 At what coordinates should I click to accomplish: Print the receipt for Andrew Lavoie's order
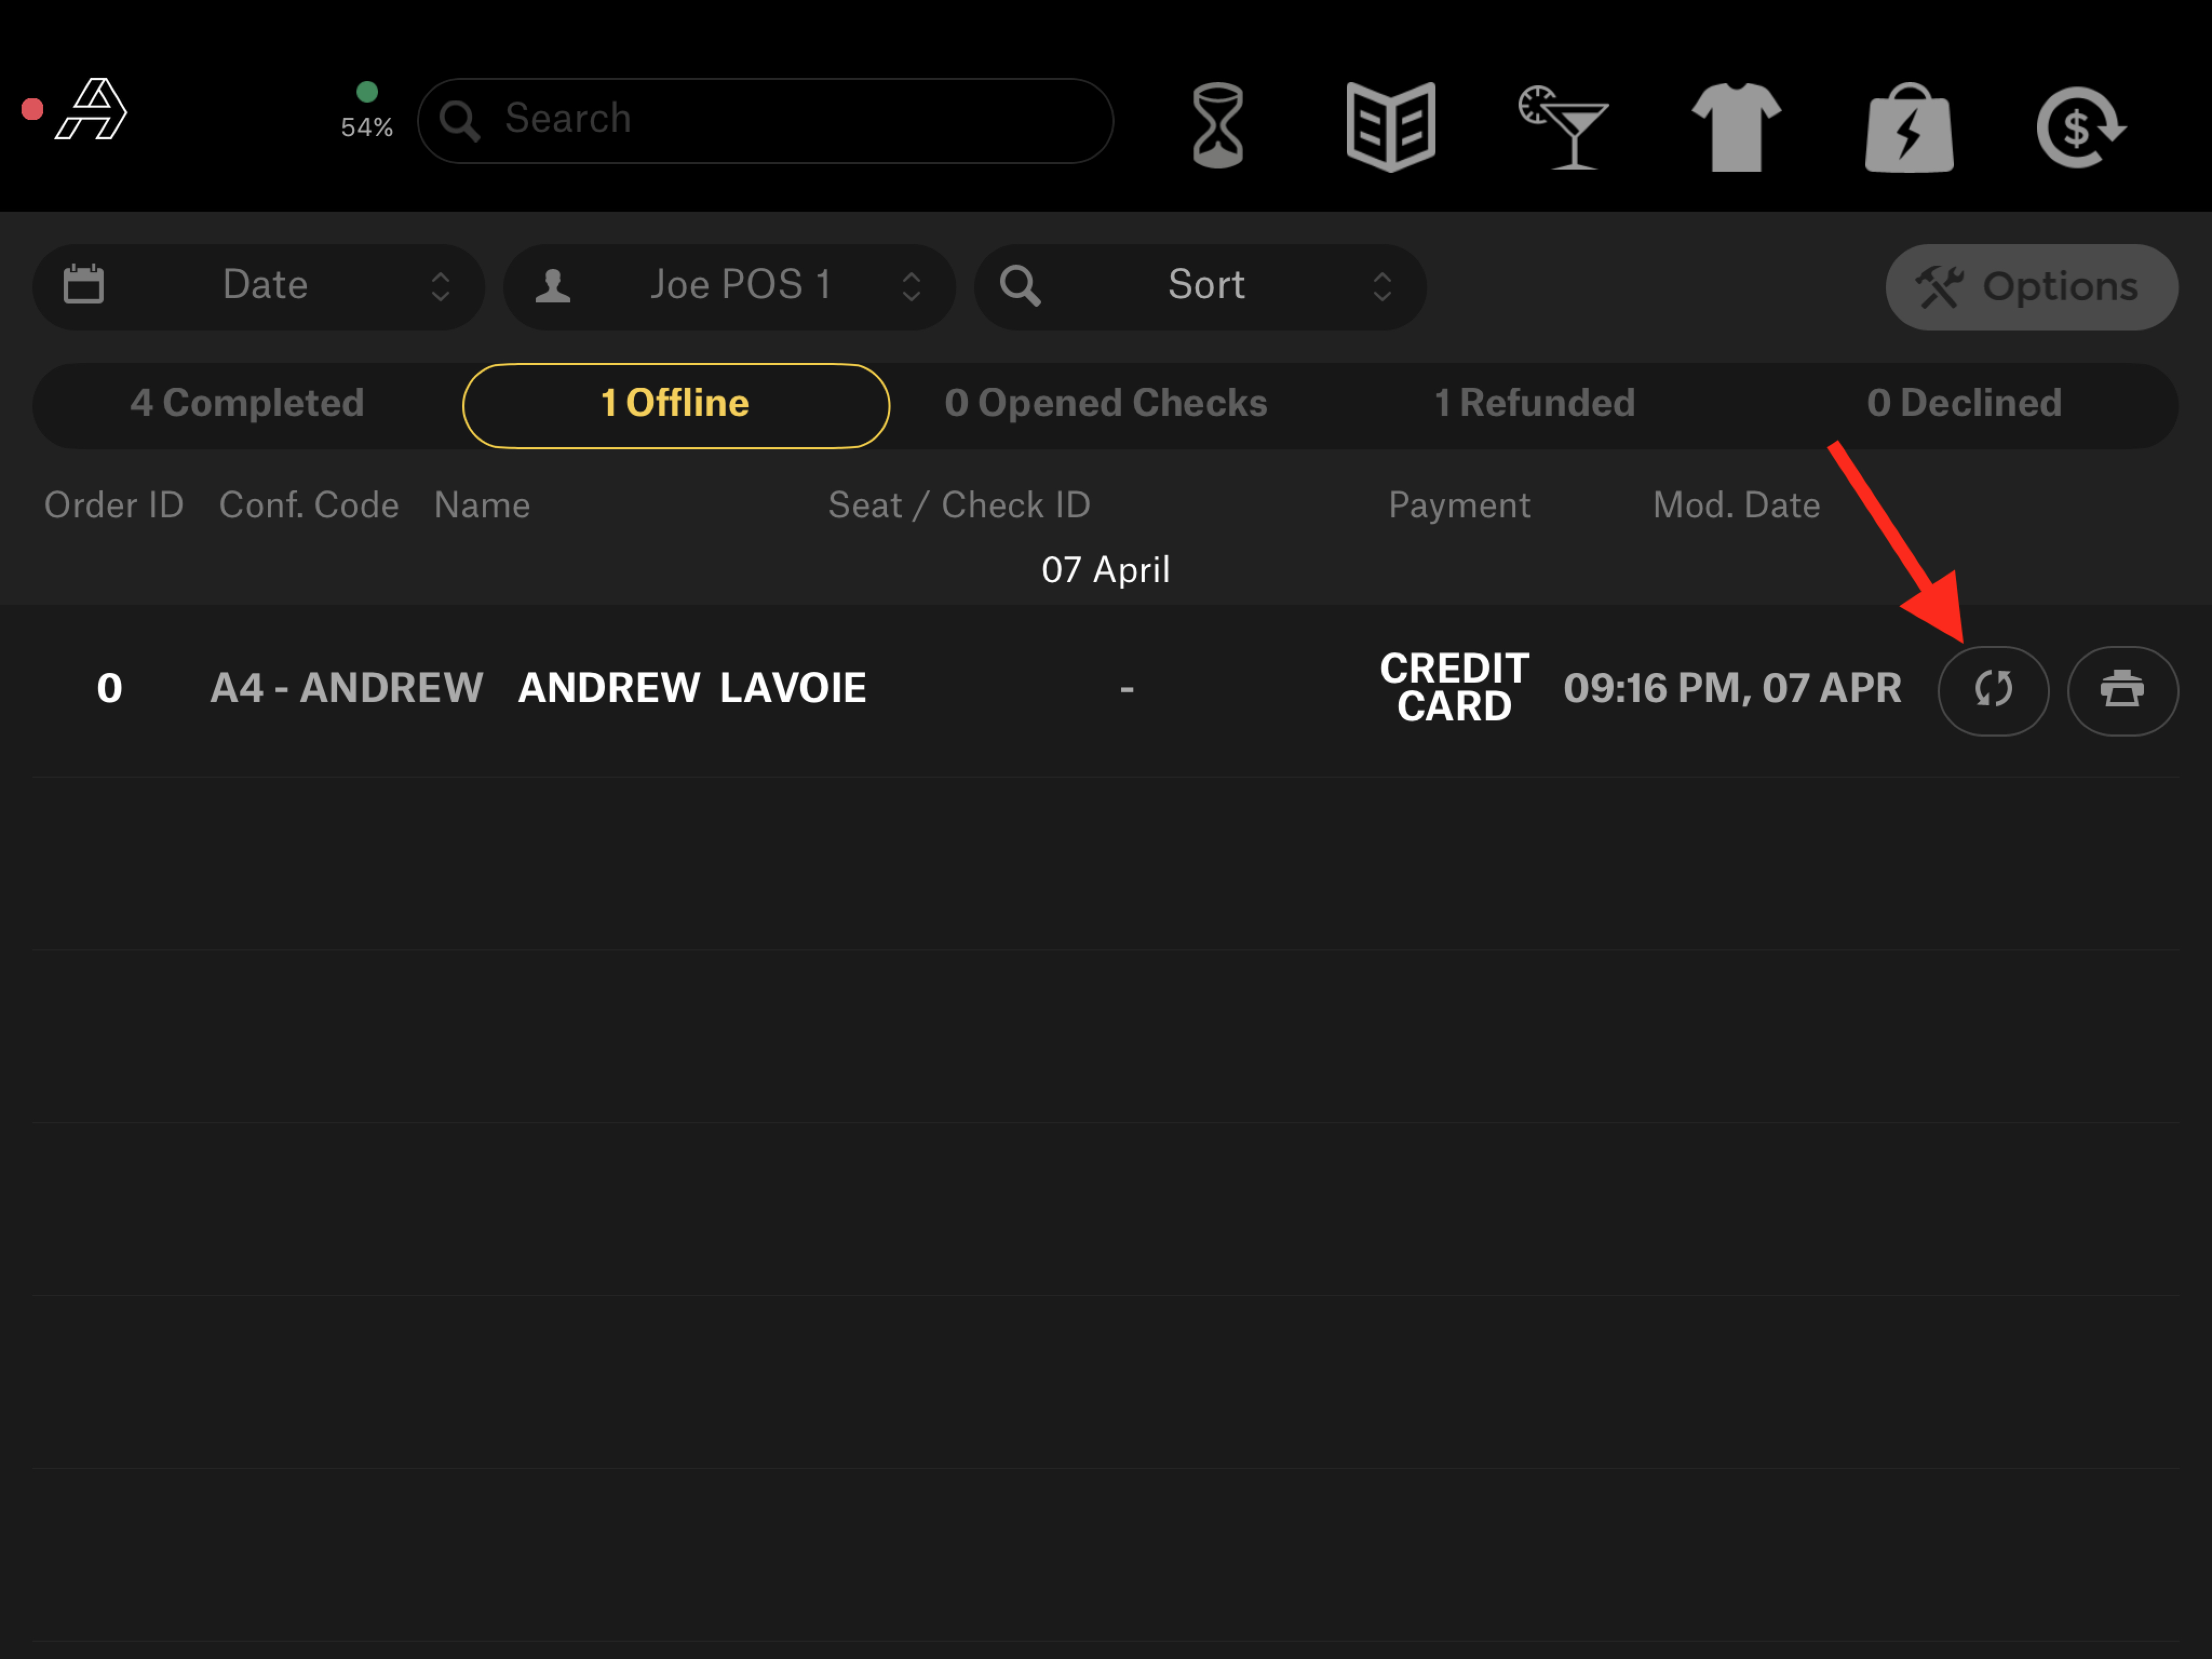pos(2122,690)
